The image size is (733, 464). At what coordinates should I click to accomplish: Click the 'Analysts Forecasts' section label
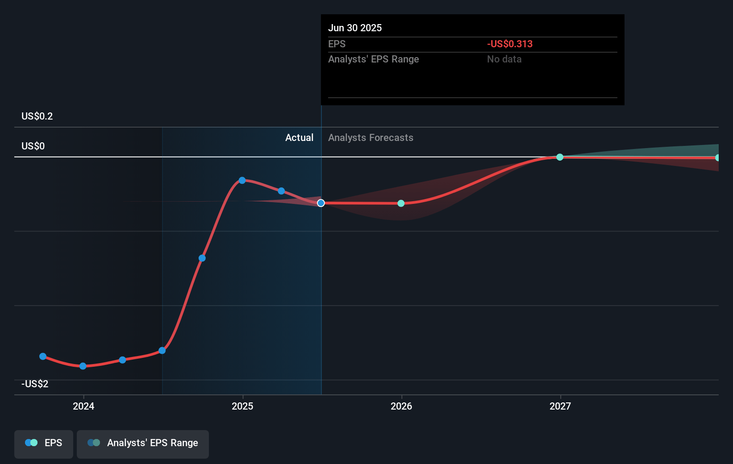point(371,138)
